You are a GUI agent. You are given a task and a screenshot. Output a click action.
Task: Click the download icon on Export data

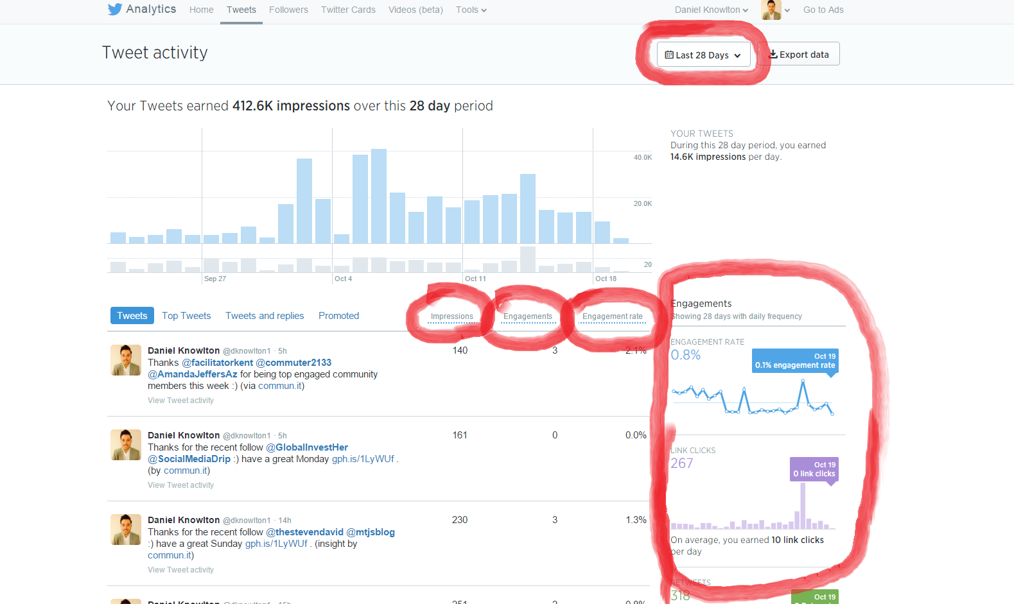(x=773, y=55)
